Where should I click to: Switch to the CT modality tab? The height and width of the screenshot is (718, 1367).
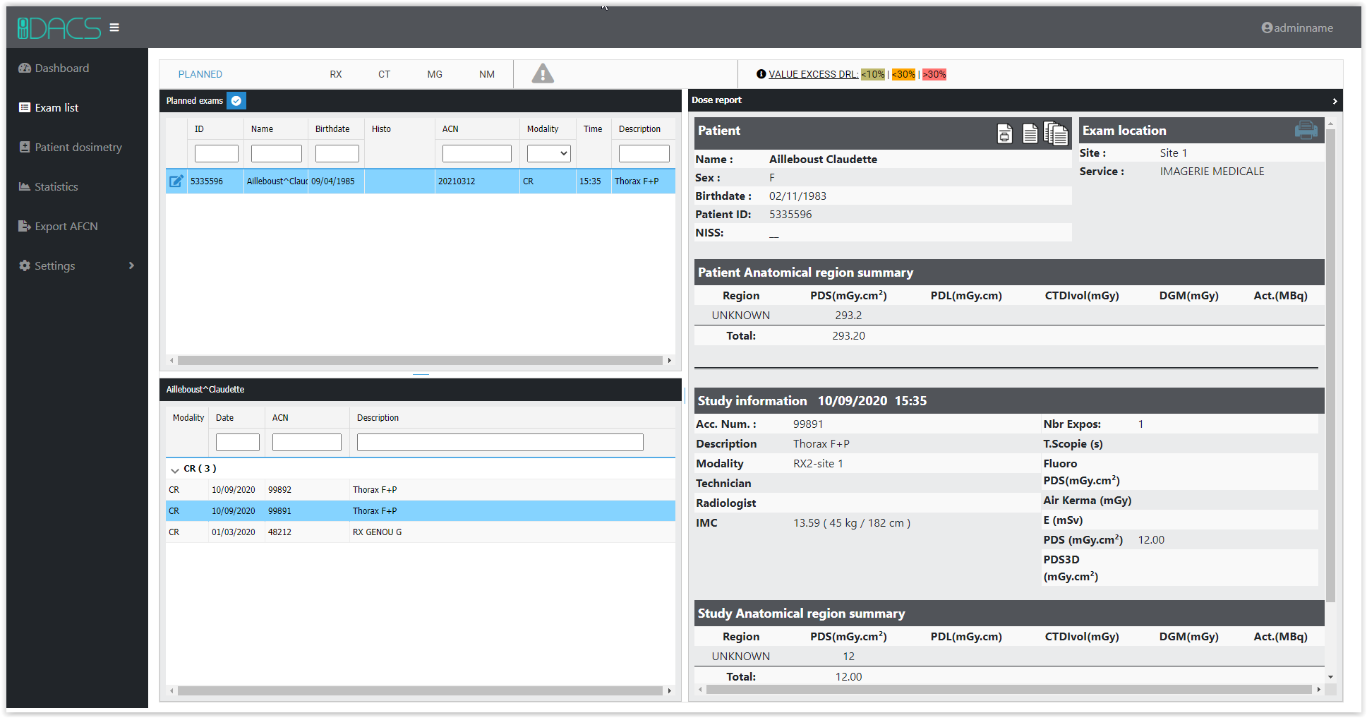point(384,74)
